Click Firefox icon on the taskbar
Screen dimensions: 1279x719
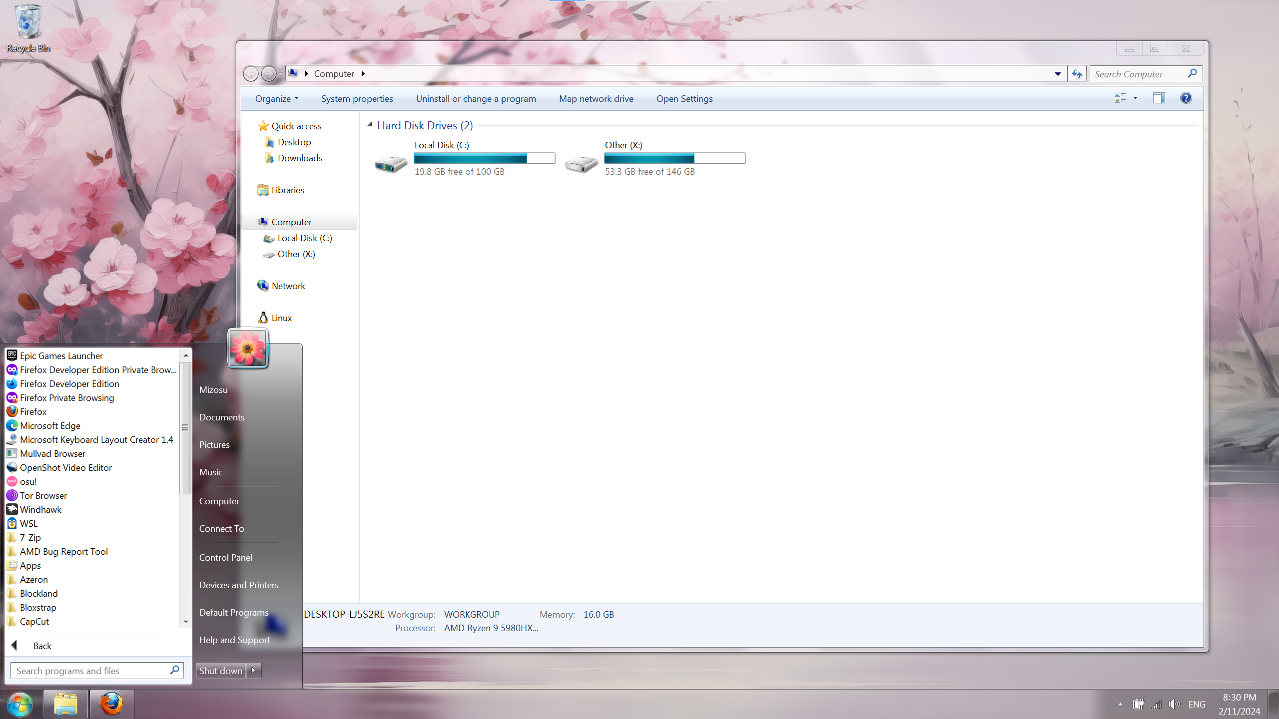point(112,704)
